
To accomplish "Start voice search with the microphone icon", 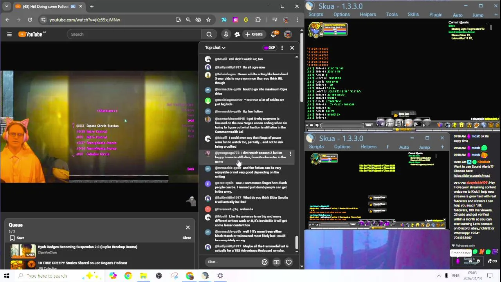I will (x=226, y=34).
